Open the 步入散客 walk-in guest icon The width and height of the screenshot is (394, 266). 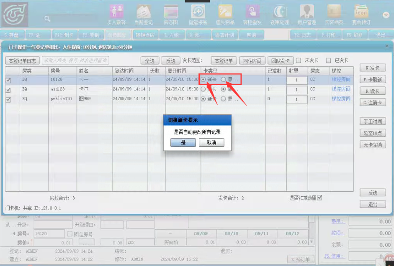tap(116, 15)
